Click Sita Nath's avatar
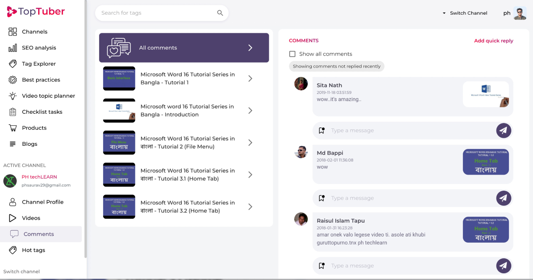Image resolution: width=533 pixels, height=280 pixels. pyautogui.click(x=301, y=84)
